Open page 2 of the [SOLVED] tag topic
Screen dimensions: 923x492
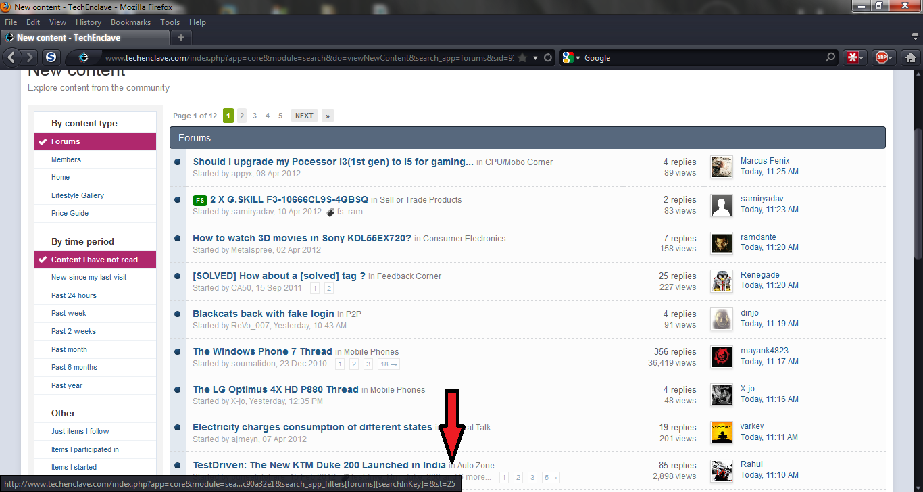(x=329, y=288)
